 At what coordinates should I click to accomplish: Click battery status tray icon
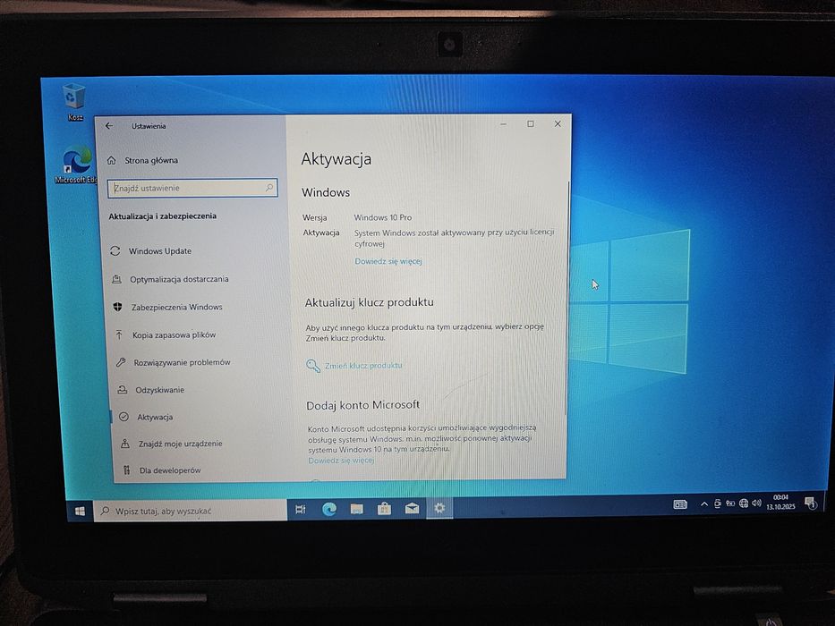coord(730,503)
